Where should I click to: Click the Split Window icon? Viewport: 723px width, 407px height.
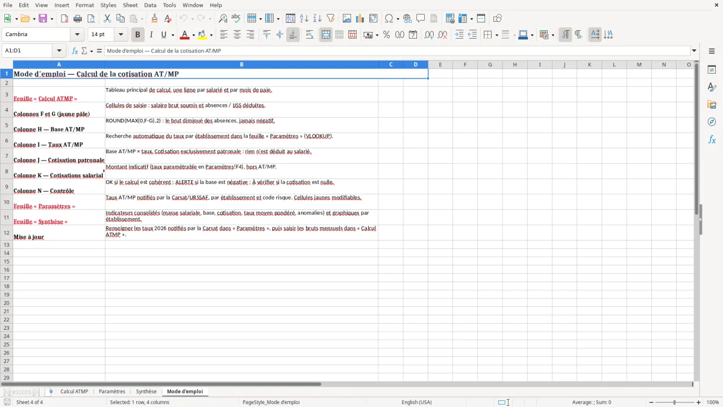(x=481, y=19)
